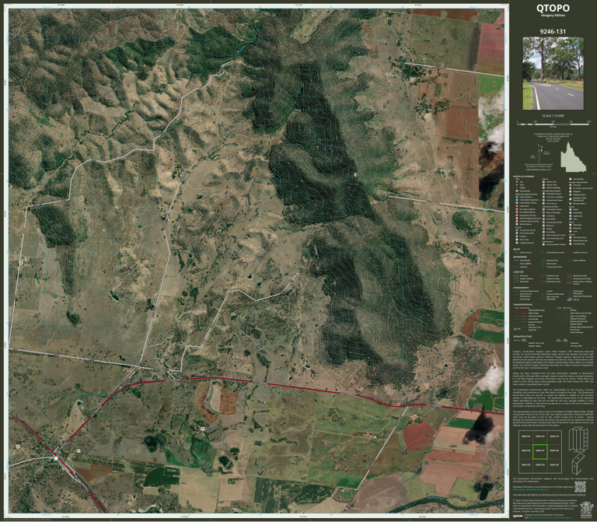Viewport: 597px width, 522px height.
Task: Click the TRANSPORTATION legend heading
Action: (522, 304)
